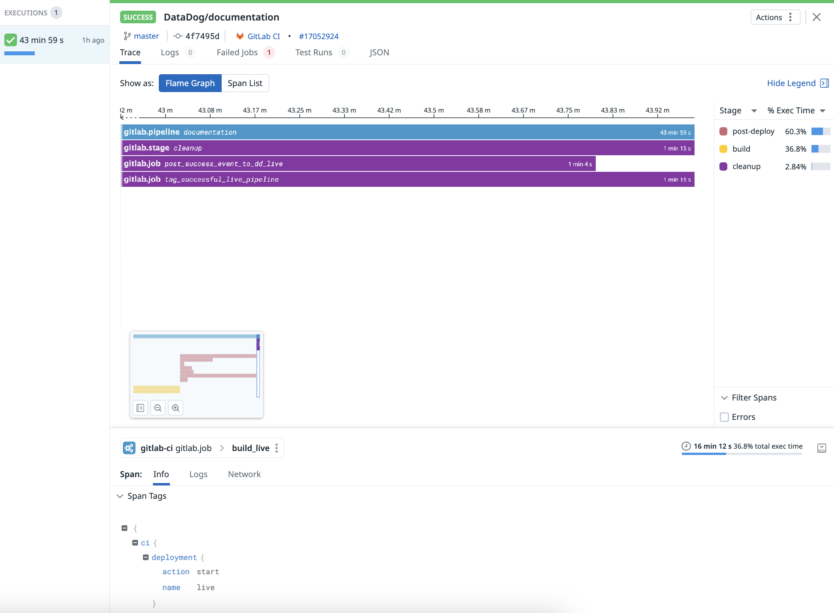Switch view to Span List

point(245,83)
